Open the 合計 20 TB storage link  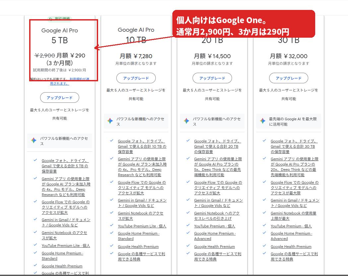click(x=217, y=146)
